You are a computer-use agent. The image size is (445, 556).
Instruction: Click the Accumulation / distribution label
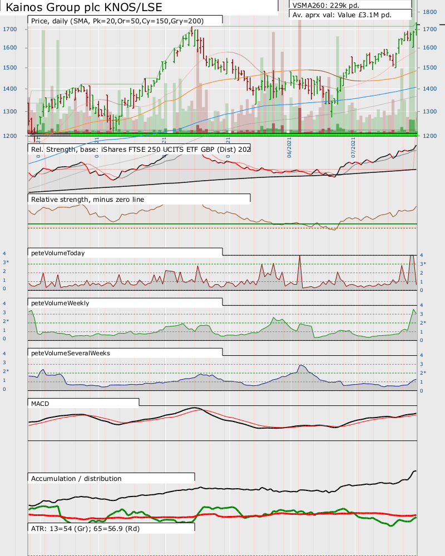pyautogui.click(x=76, y=478)
